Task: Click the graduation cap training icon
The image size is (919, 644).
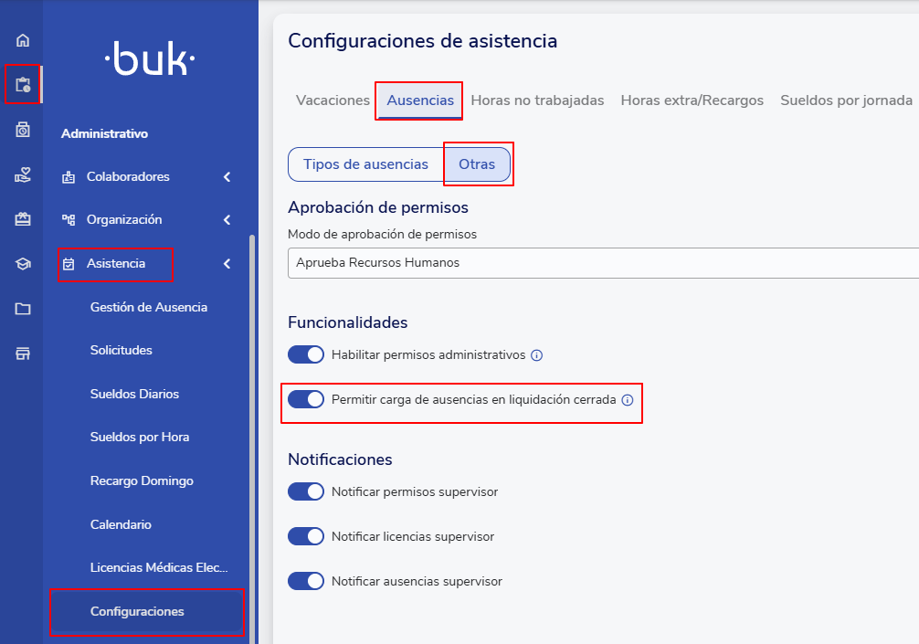Action: point(23,264)
